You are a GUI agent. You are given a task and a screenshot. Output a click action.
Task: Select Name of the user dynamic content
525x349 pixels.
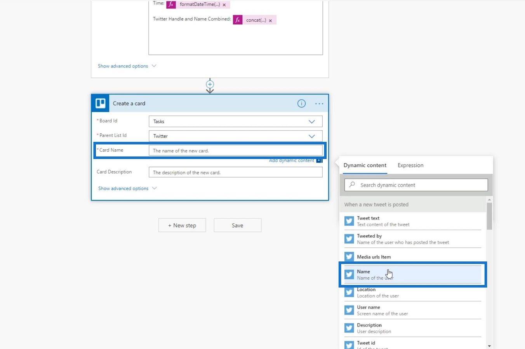click(412, 275)
